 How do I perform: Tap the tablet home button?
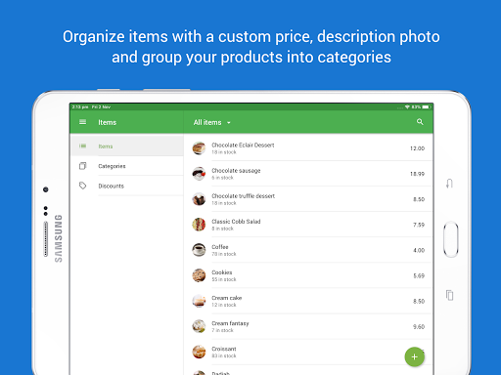[451, 239]
